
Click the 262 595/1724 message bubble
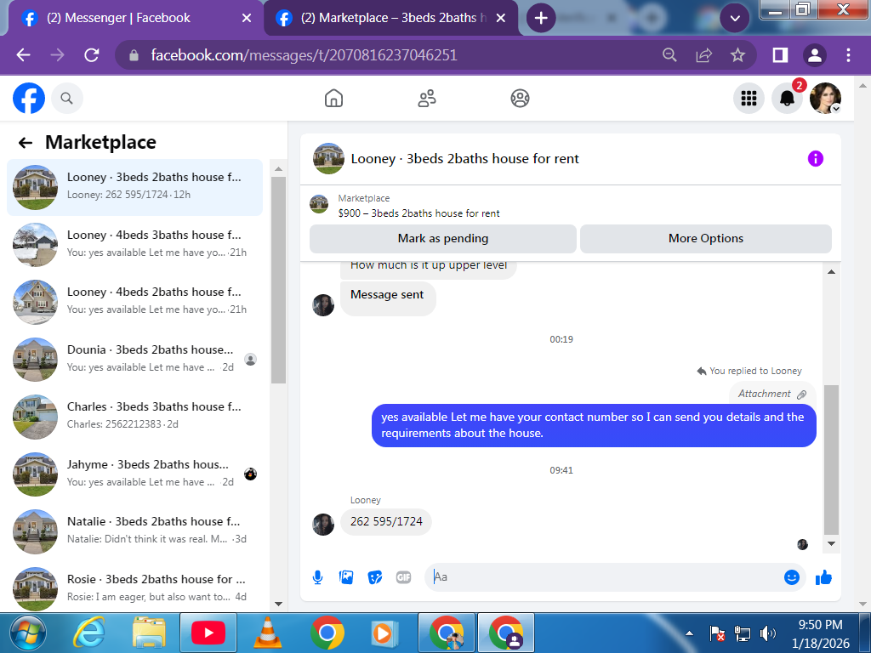click(x=386, y=522)
